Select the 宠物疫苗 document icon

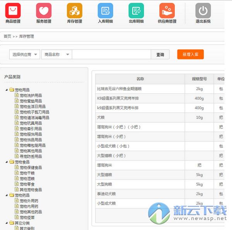tap(17, 217)
